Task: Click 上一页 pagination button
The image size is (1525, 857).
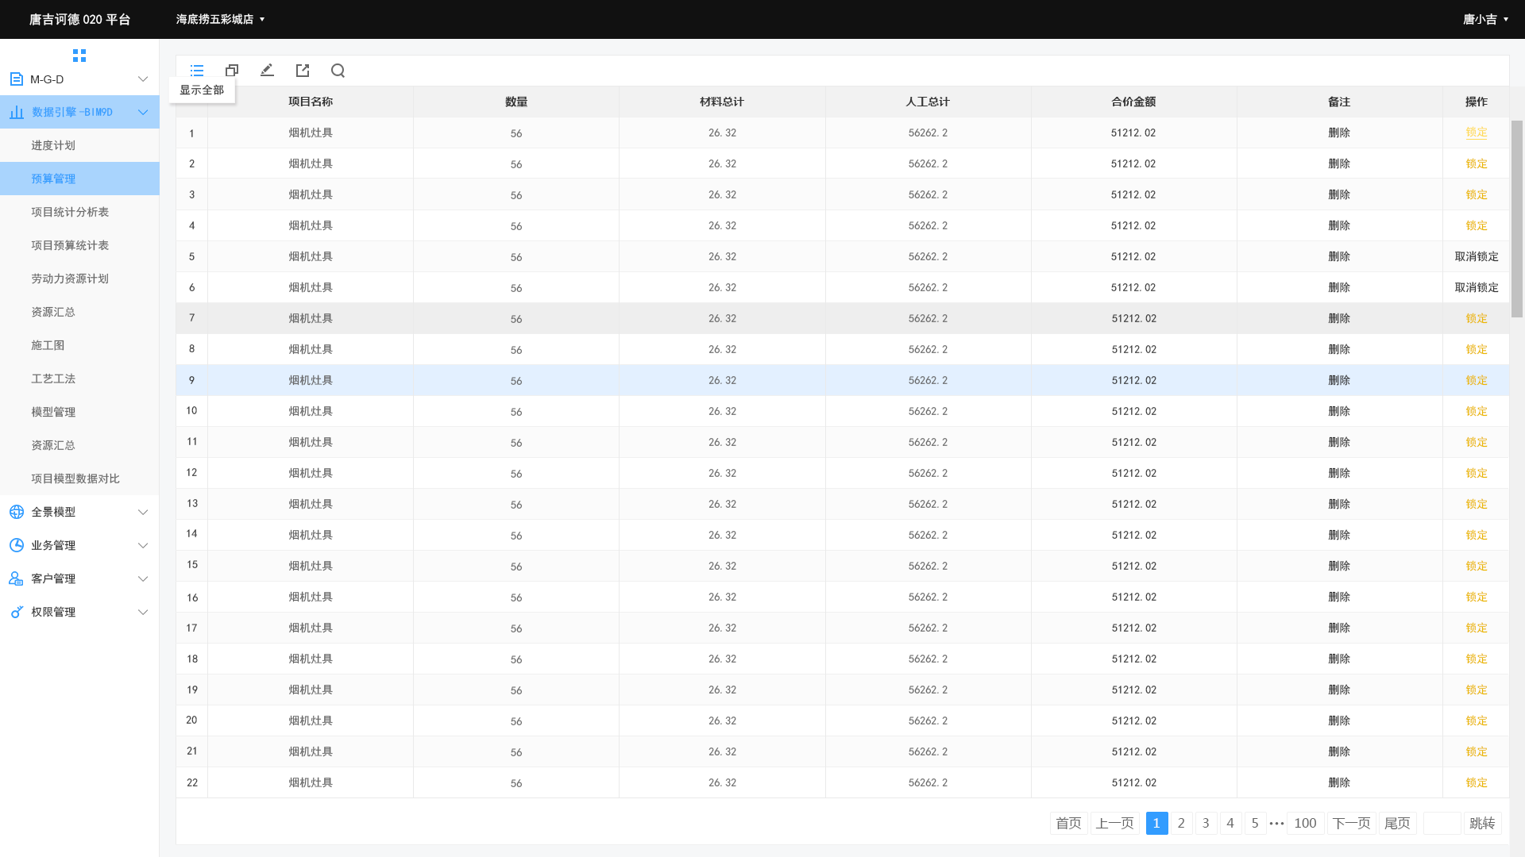Action: pyautogui.click(x=1115, y=823)
